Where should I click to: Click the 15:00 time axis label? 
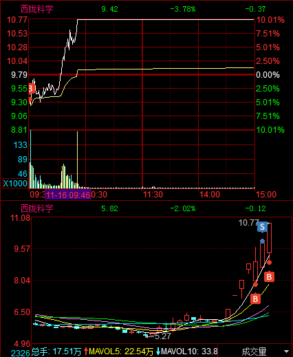click(266, 195)
